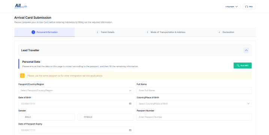The width and height of the screenshot is (269, 135).
Task: Open the passport expiry calendar icon
Action: click(x=130, y=130)
